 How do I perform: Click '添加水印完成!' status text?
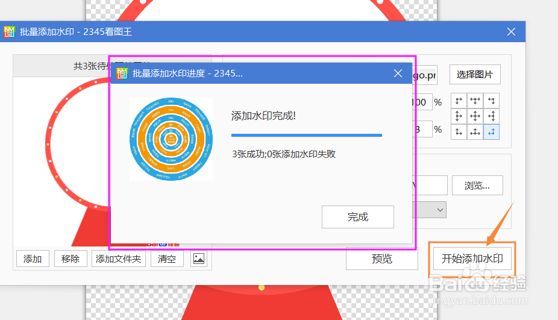(x=263, y=116)
